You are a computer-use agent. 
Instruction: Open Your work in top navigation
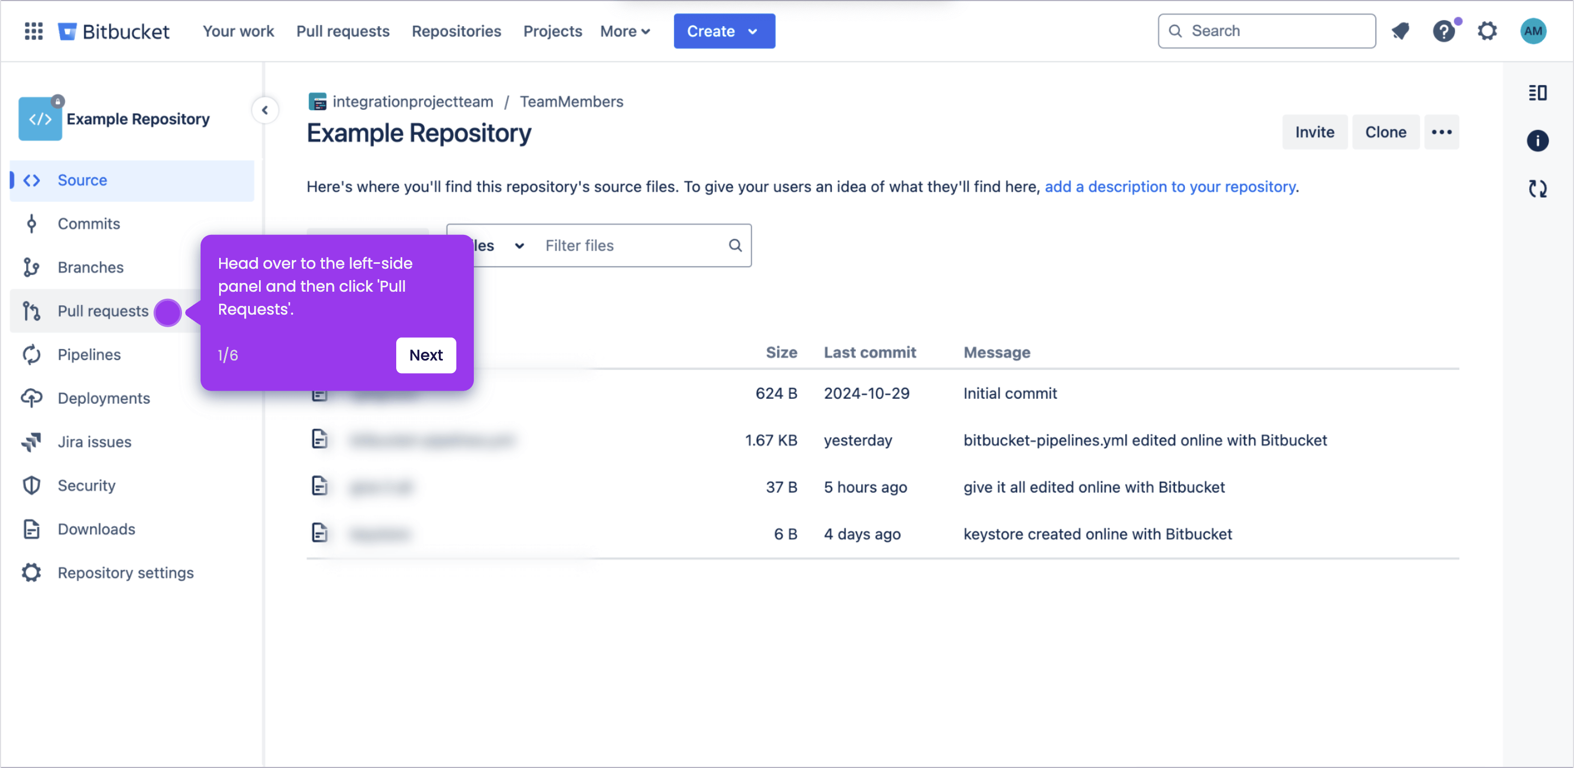tap(238, 31)
